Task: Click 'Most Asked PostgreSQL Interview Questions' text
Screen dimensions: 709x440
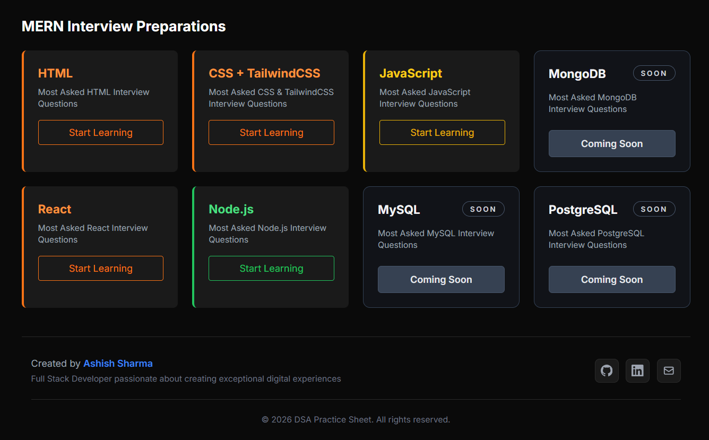Action: pos(596,239)
